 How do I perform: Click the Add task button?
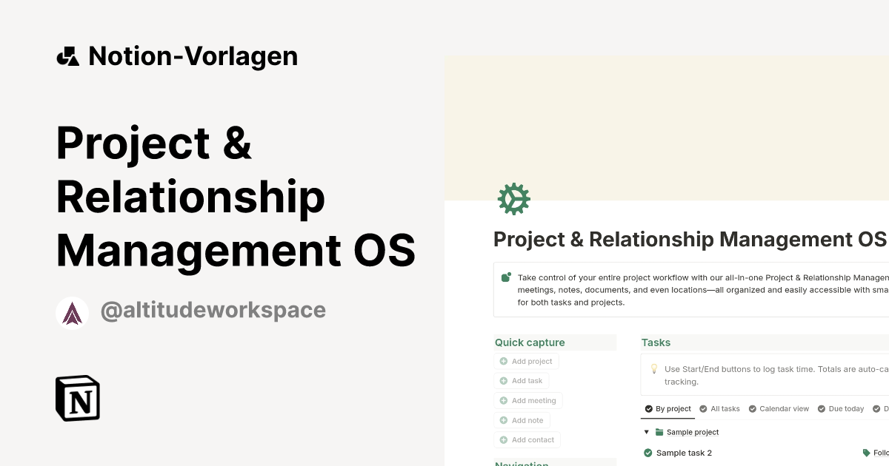[522, 380]
